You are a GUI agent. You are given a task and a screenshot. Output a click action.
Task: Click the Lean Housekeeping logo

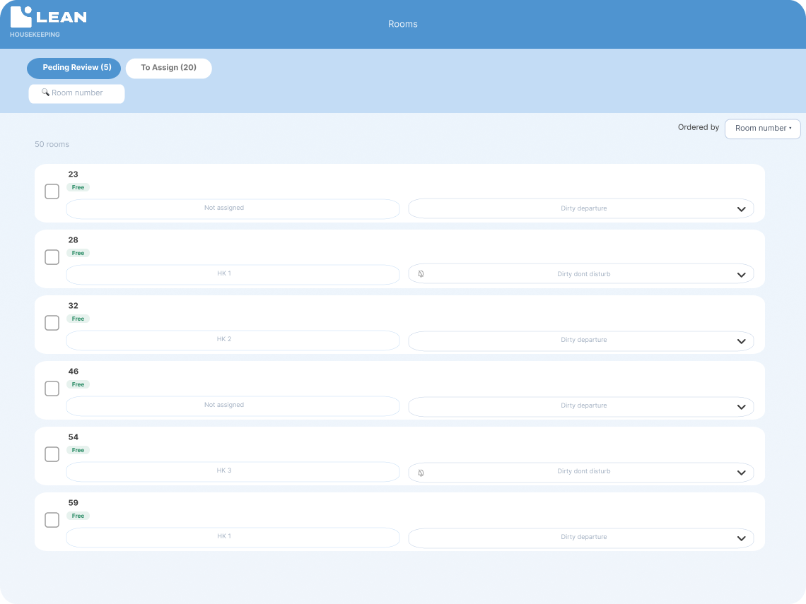click(48, 22)
